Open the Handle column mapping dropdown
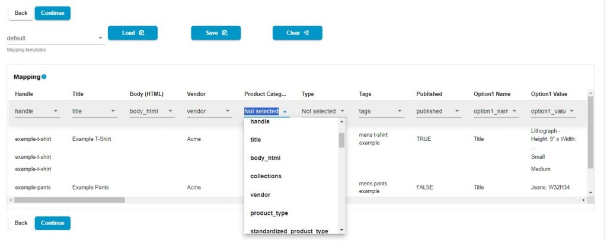607x241 pixels. pos(37,111)
